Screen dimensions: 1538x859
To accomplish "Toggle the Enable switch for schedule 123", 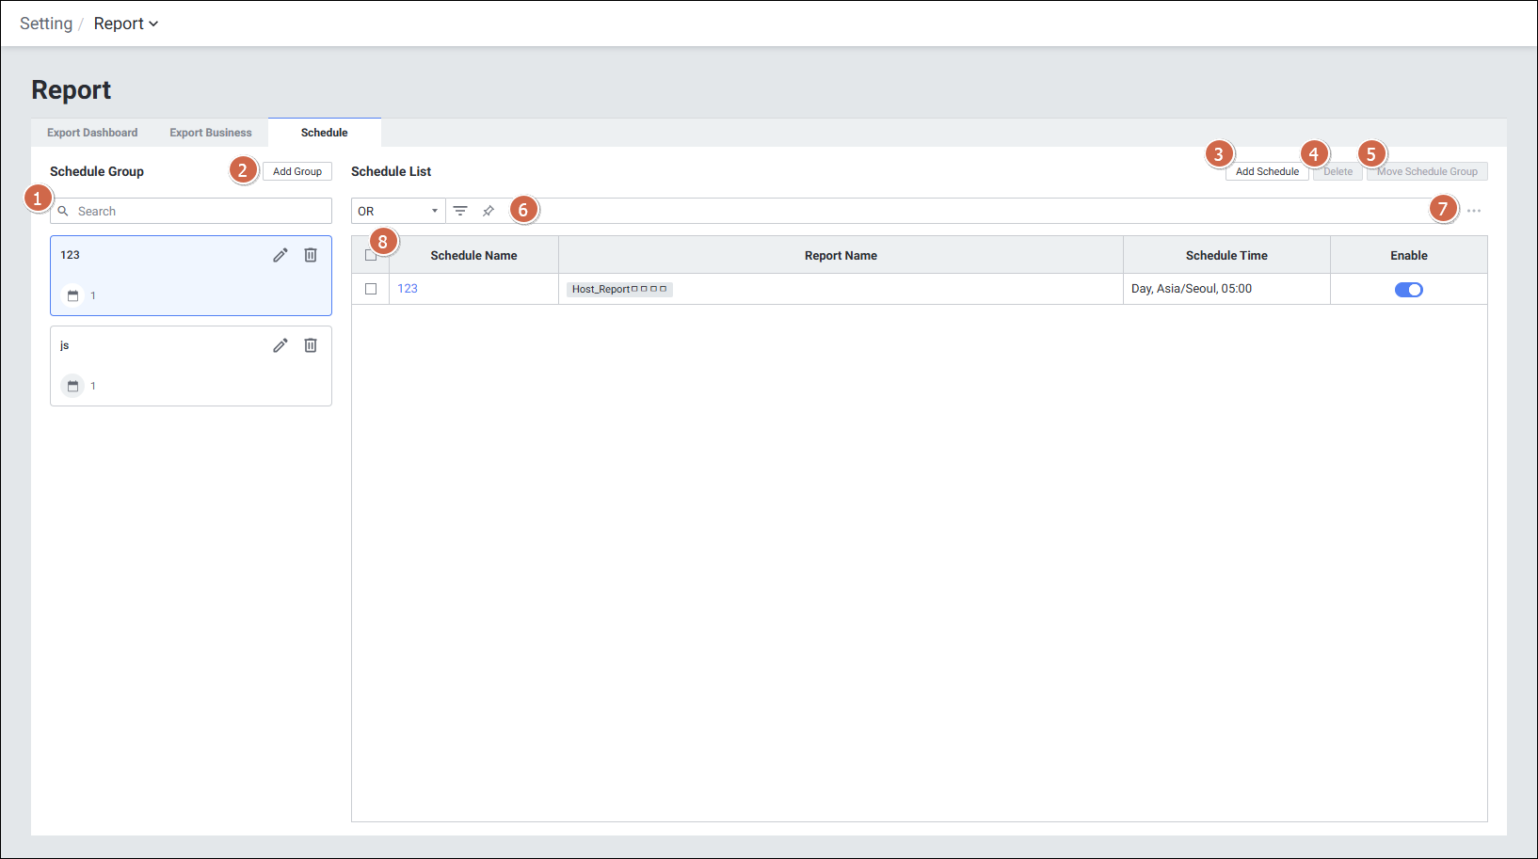I will tap(1408, 290).
